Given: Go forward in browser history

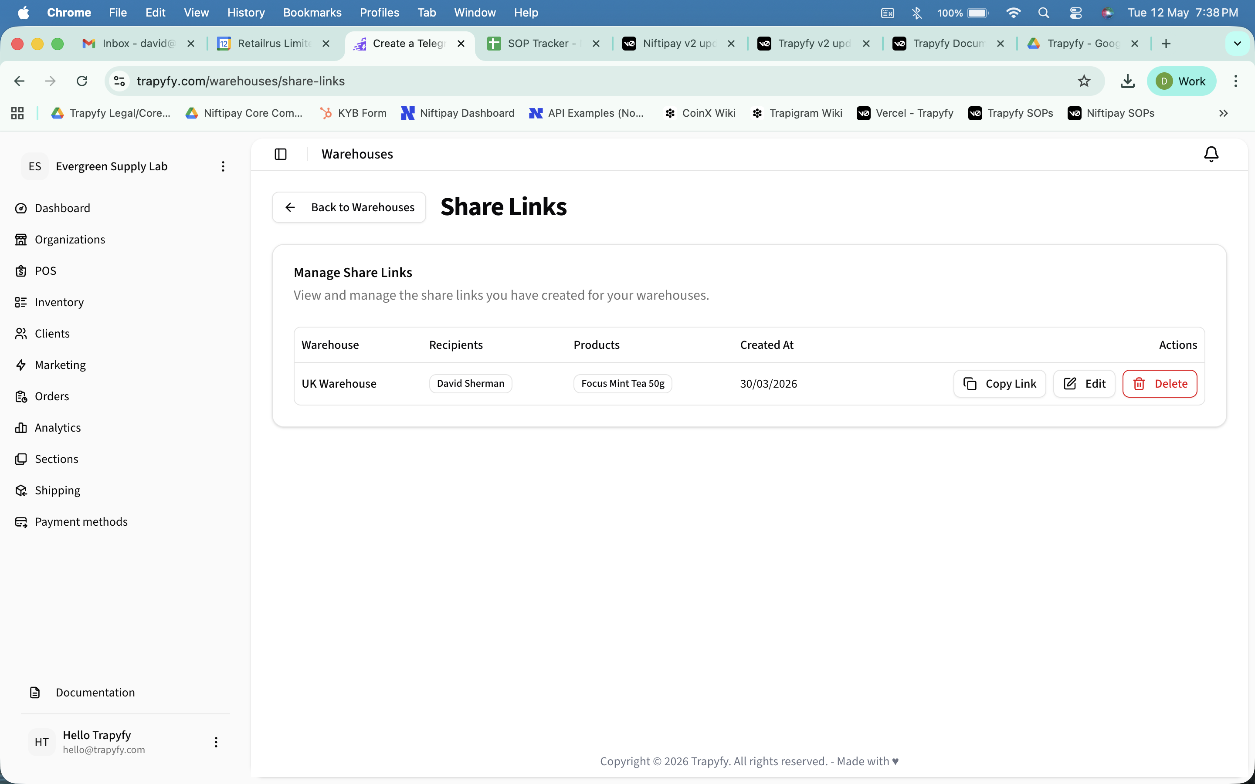Looking at the screenshot, I should (50, 81).
